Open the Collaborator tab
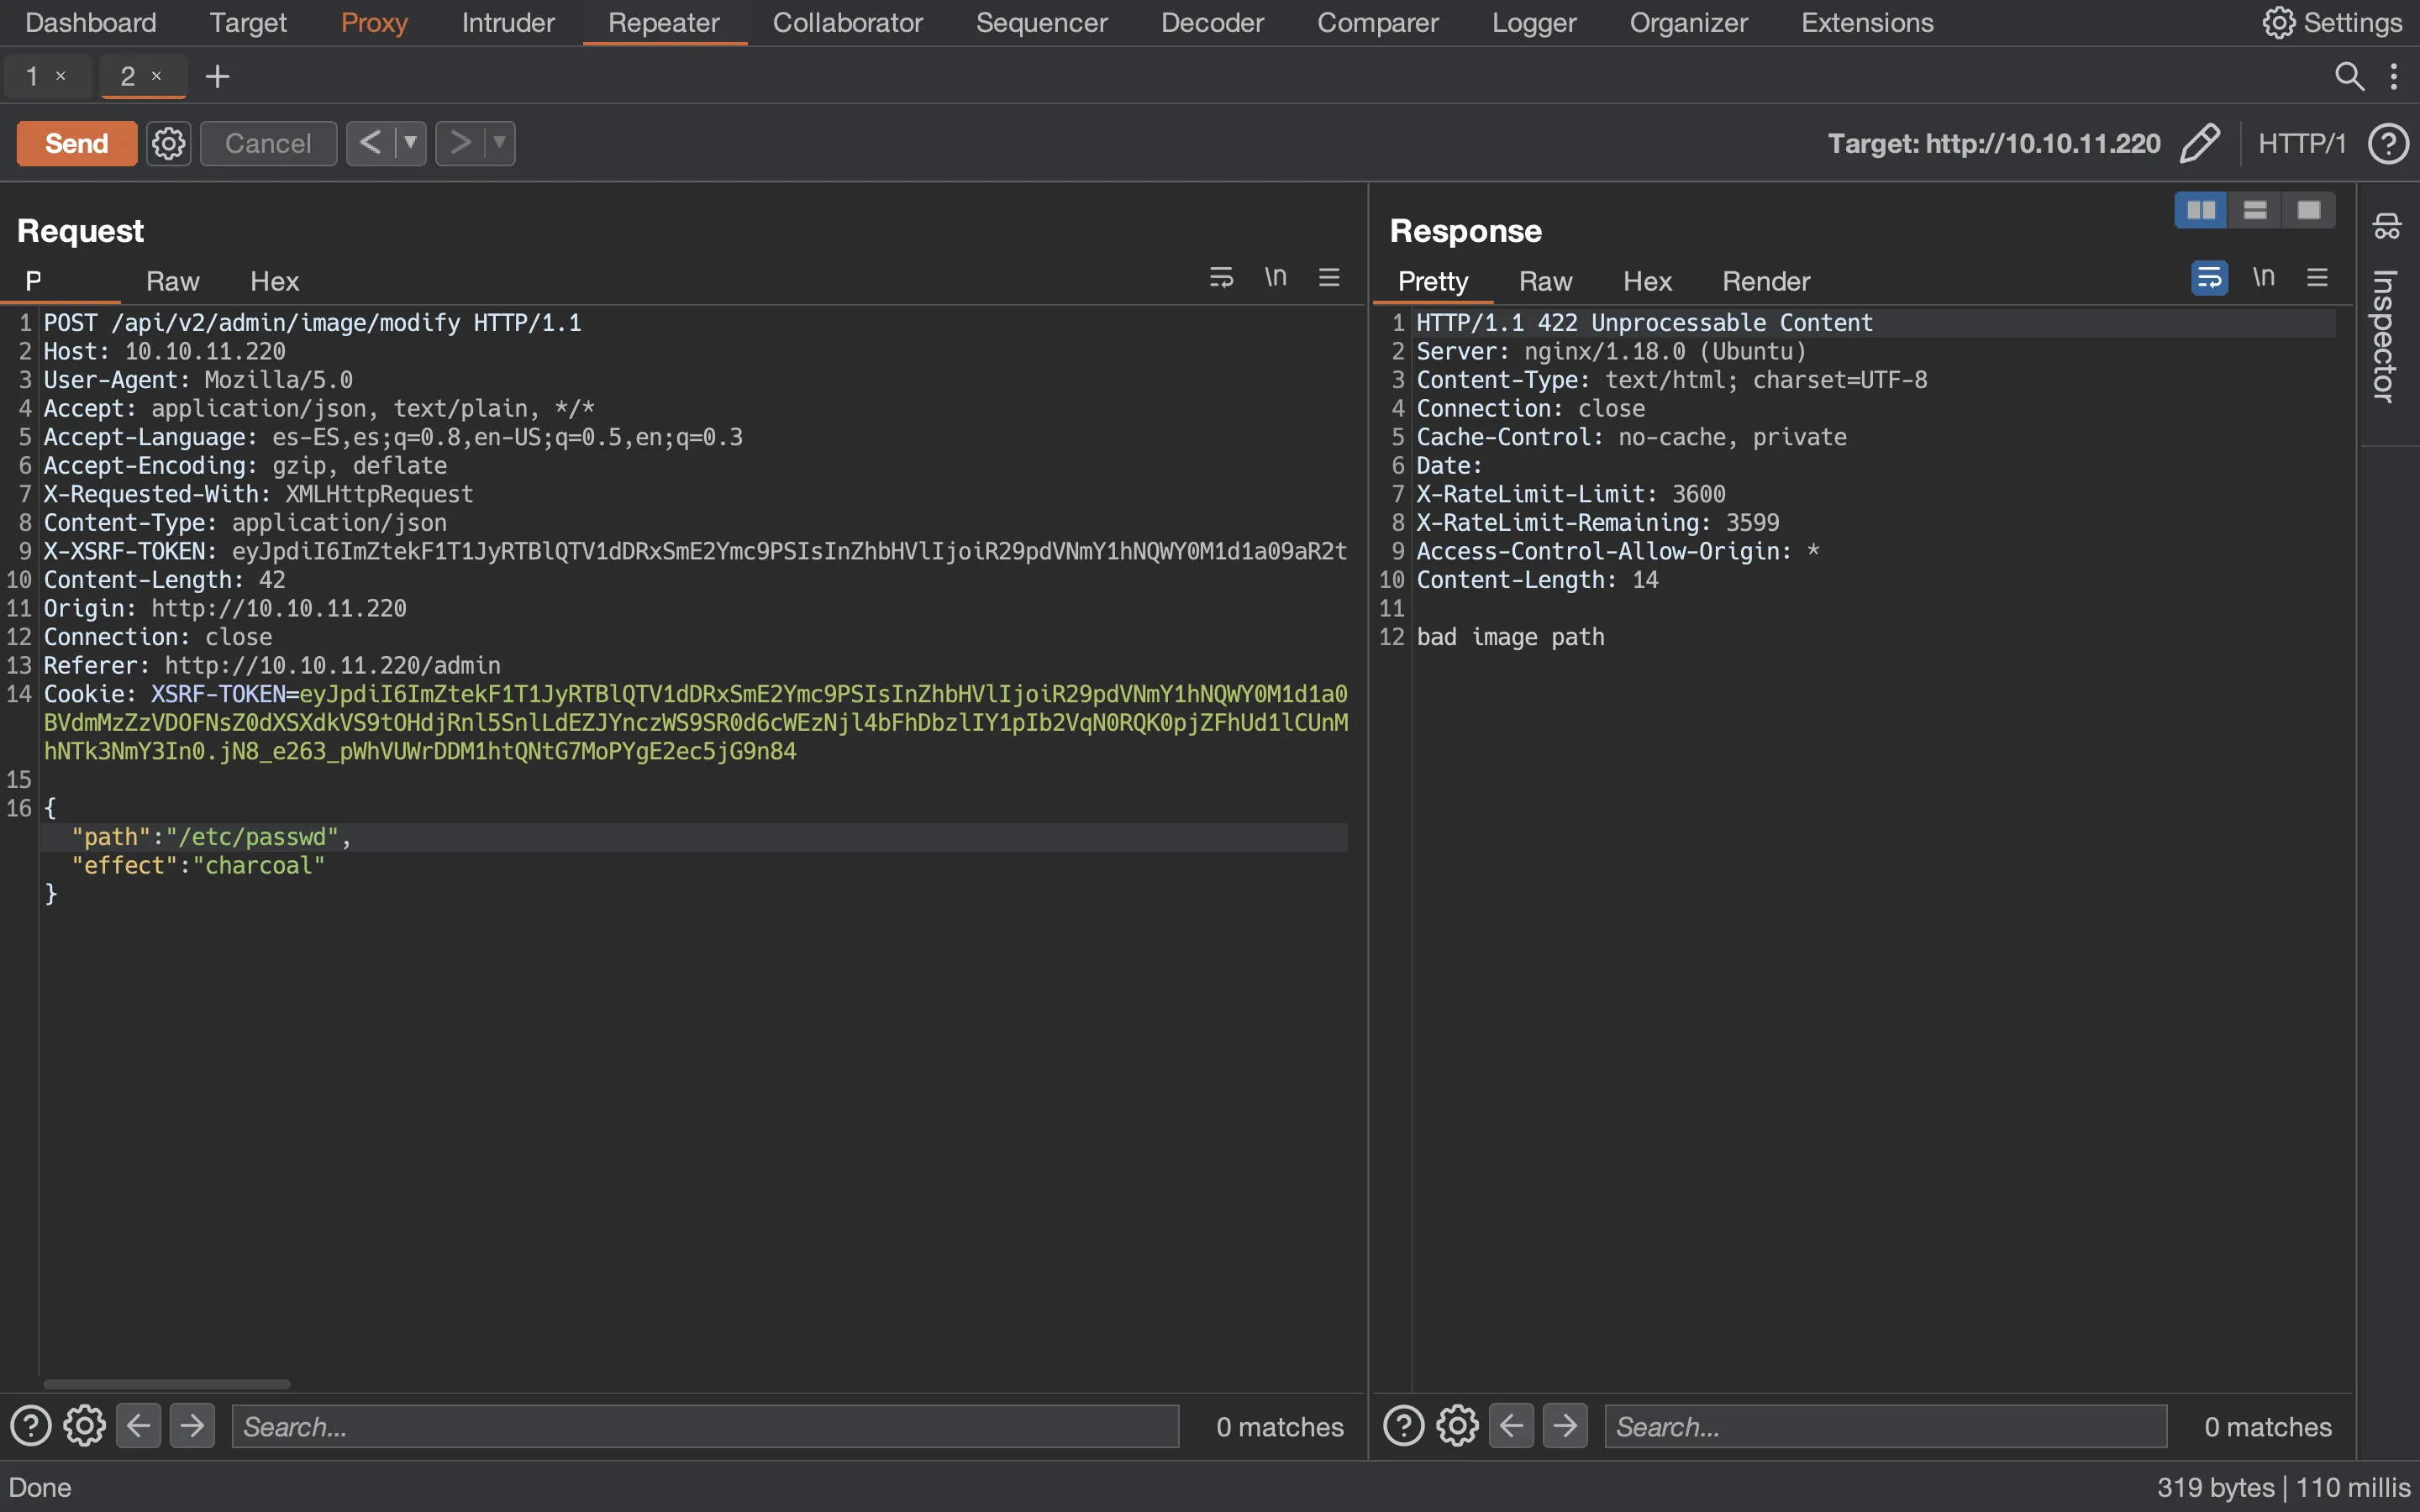The image size is (2420, 1512). pyautogui.click(x=847, y=22)
